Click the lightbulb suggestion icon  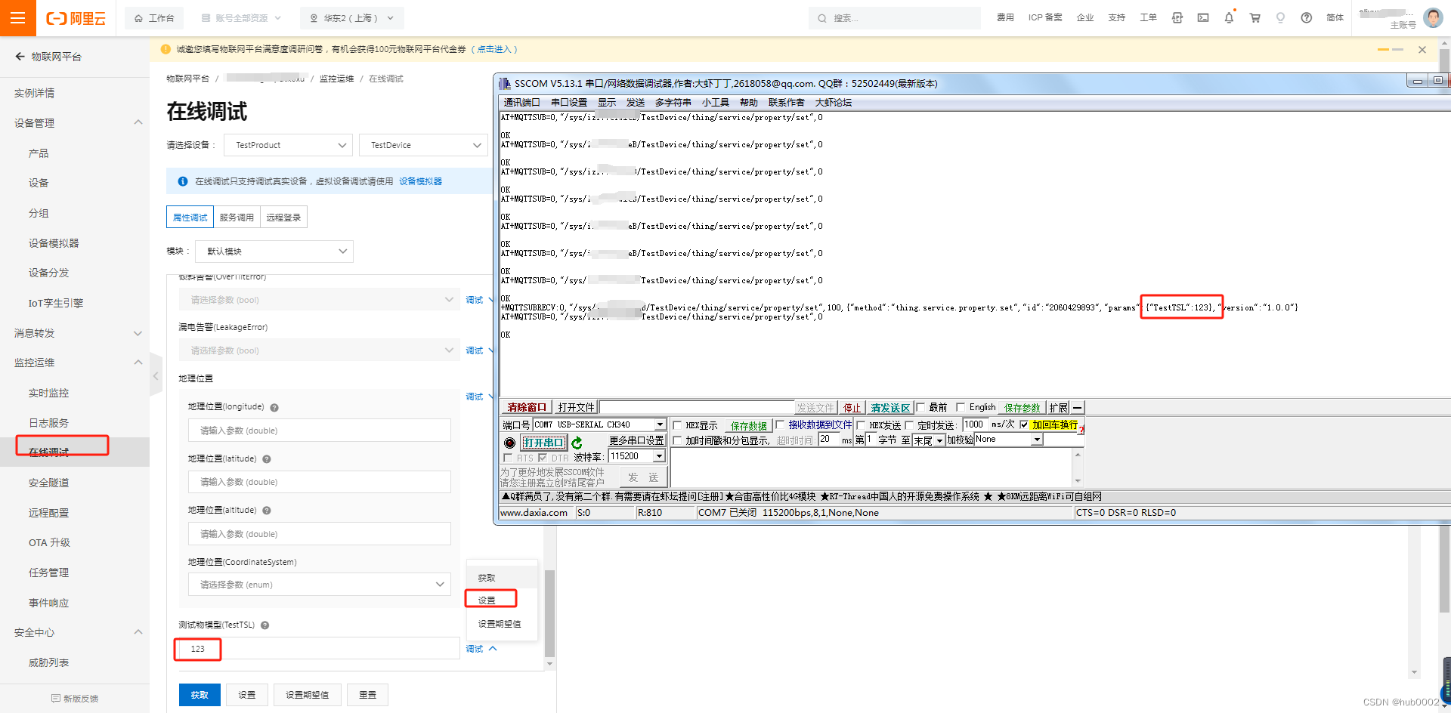[1280, 18]
